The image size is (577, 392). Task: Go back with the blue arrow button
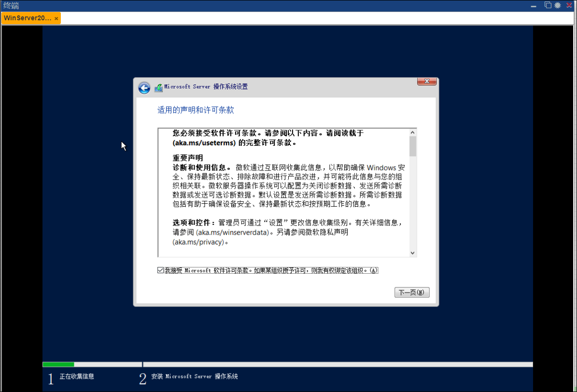click(144, 87)
